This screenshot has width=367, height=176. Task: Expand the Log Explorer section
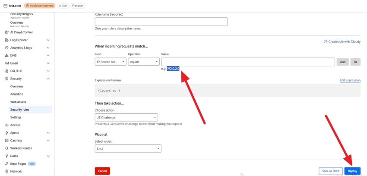pos(48,40)
